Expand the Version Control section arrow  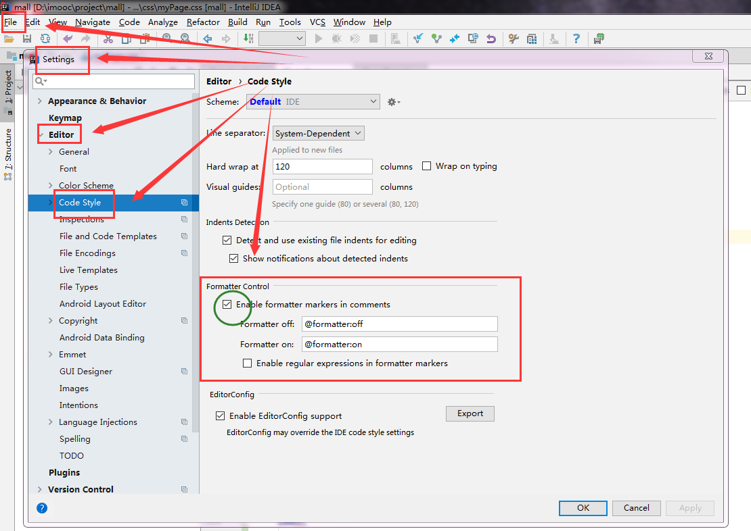tap(40, 489)
